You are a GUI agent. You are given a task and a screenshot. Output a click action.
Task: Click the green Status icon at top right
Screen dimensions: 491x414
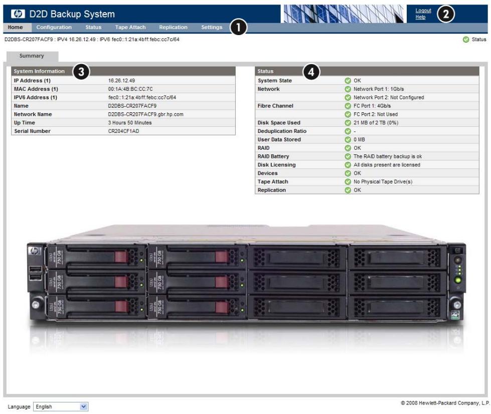click(x=466, y=40)
